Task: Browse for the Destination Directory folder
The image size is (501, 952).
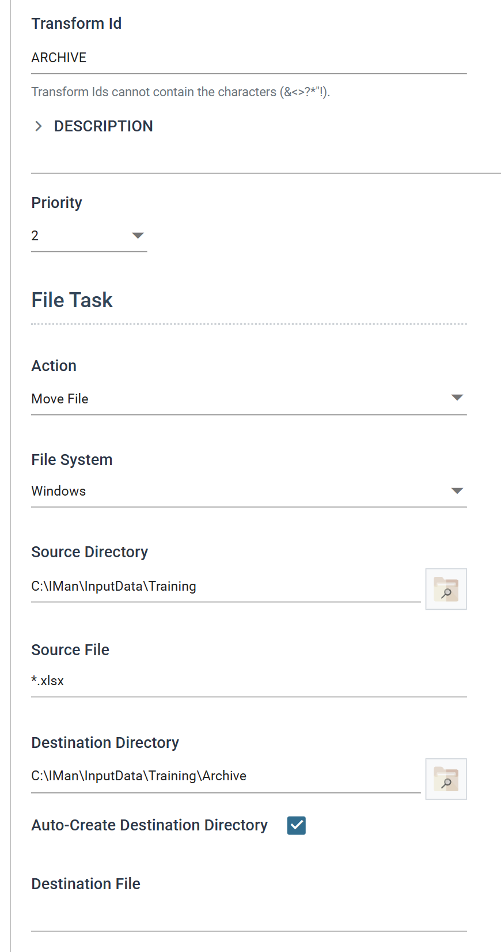Action: [x=446, y=779]
